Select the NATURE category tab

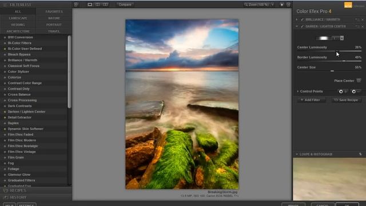54,18
